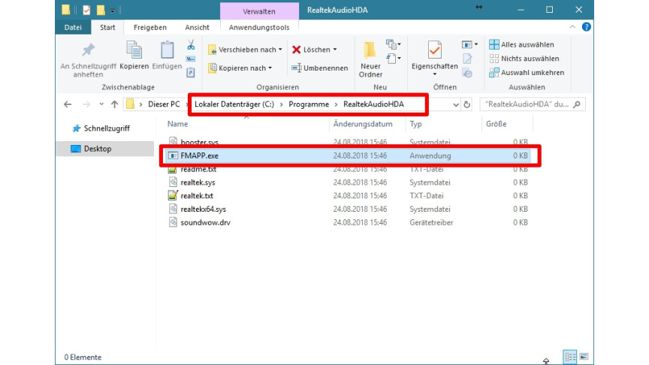The height and width of the screenshot is (365, 649).
Task: Open the Anwendungstools tab
Action: (x=259, y=27)
